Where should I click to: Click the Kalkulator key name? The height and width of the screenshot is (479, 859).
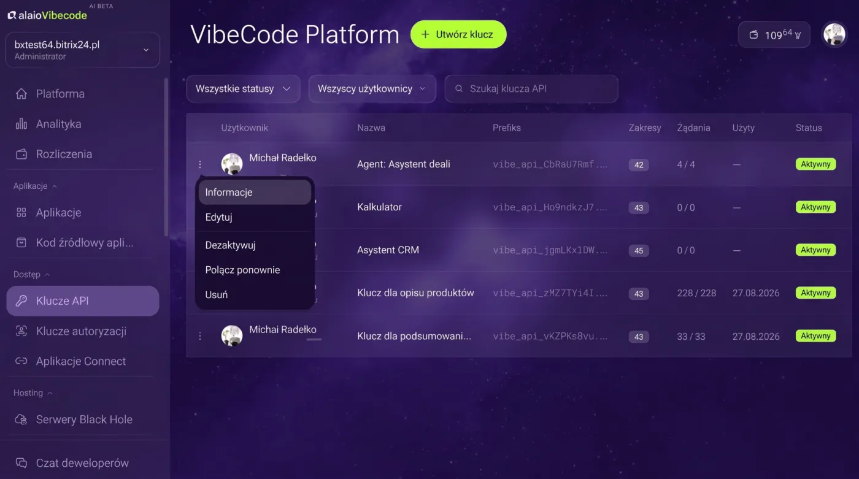(x=379, y=207)
